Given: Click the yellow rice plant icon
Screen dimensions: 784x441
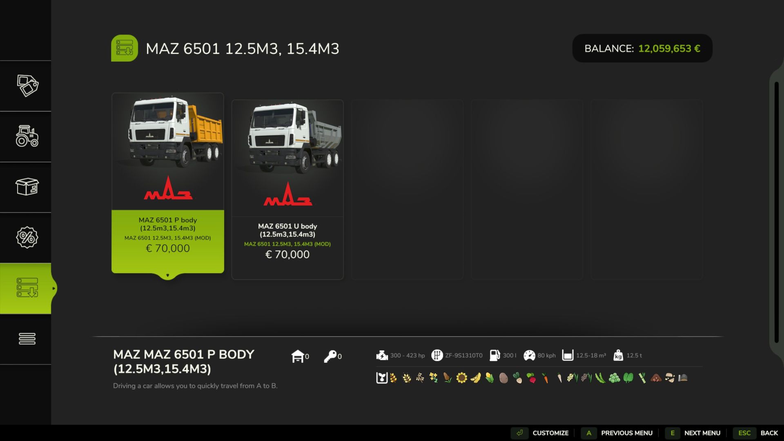Looking at the screenshot, I should 572,378.
